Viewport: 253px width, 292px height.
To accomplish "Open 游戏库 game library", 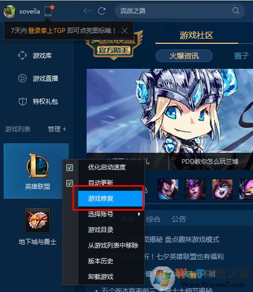I will 35,55.
